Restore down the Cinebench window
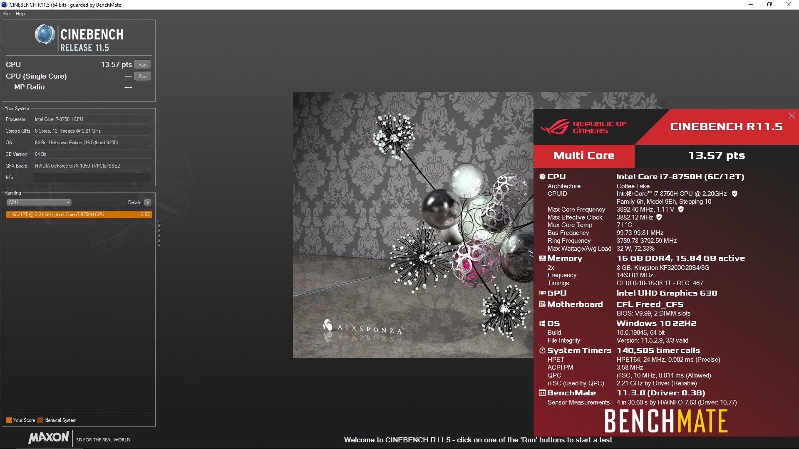Viewport: 799px width, 449px height. (x=769, y=5)
